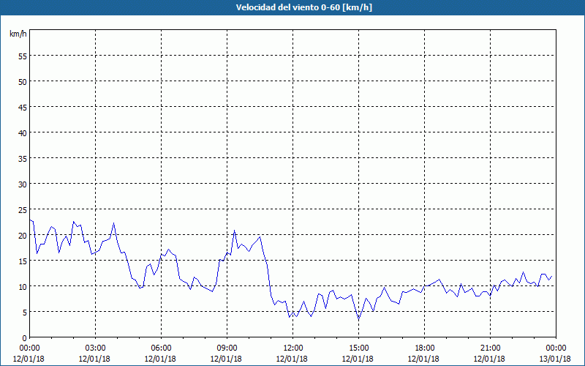Click the y-axis value 55
Image resolution: width=585 pixels, height=366 pixels.
click(22, 56)
